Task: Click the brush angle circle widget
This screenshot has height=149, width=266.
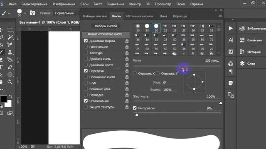Action: (194, 82)
